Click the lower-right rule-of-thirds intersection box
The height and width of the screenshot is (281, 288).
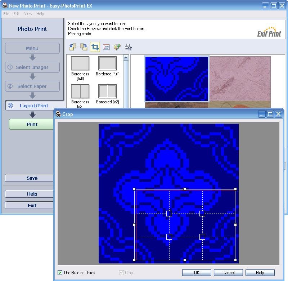click(x=202, y=237)
